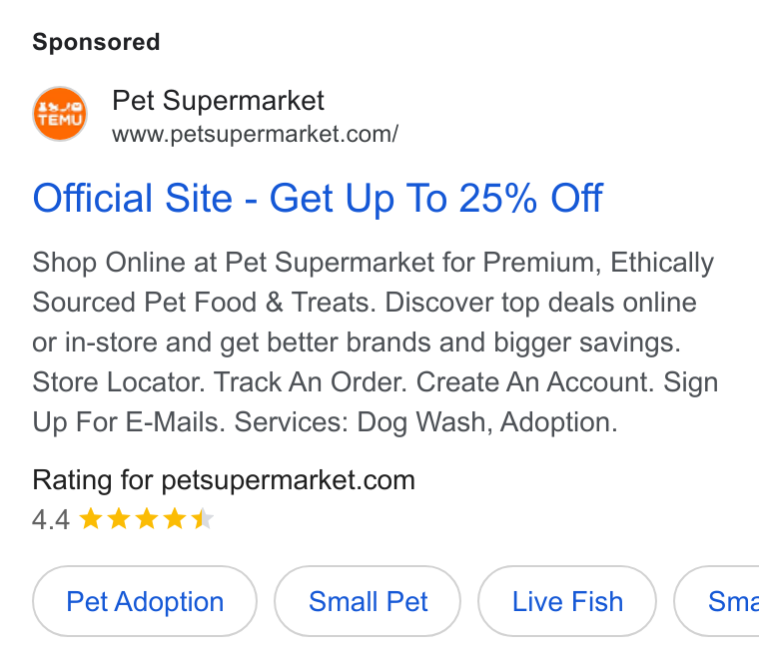Select the Small Pet chip
This screenshot has width=759, height=669.
pos(368,601)
